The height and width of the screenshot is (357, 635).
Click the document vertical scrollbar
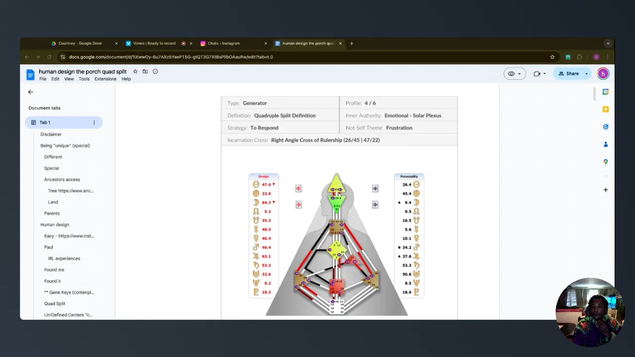tap(593, 94)
